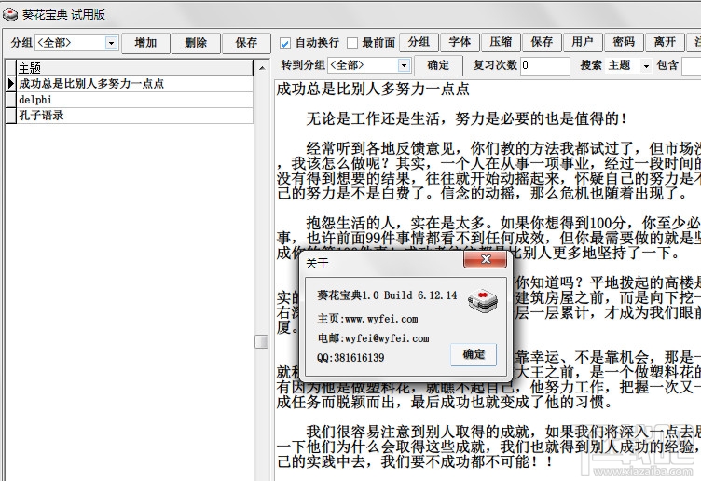
Task: Open the 字体 font settings
Action: click(460, 42)
